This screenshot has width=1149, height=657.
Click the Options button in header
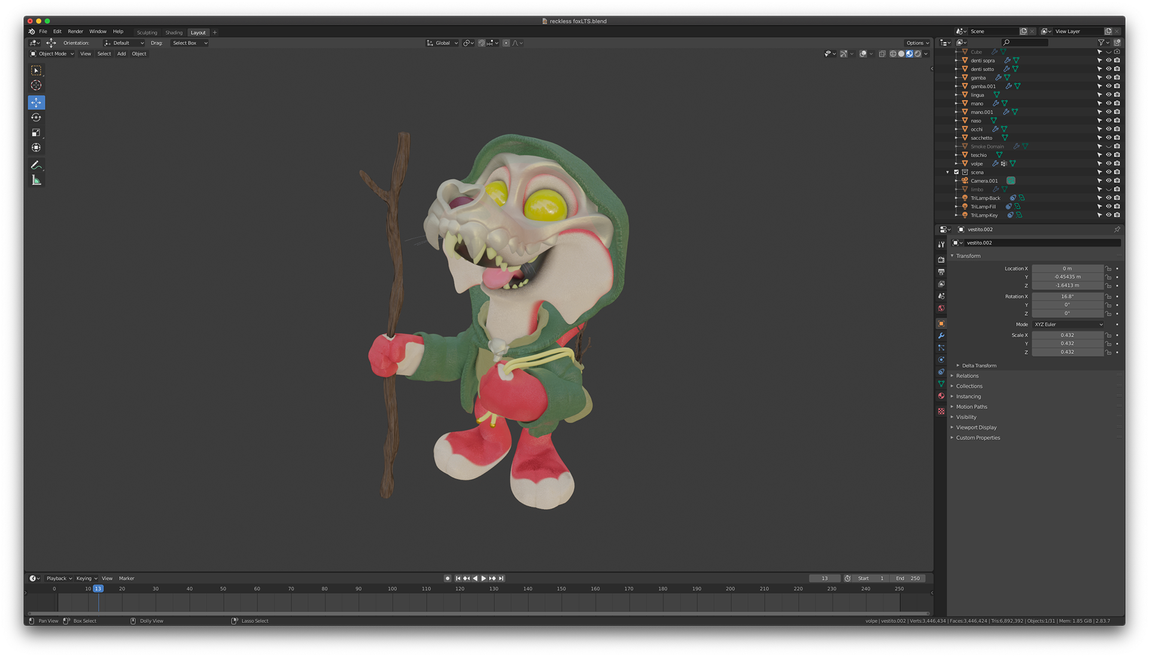click(917, 43)
